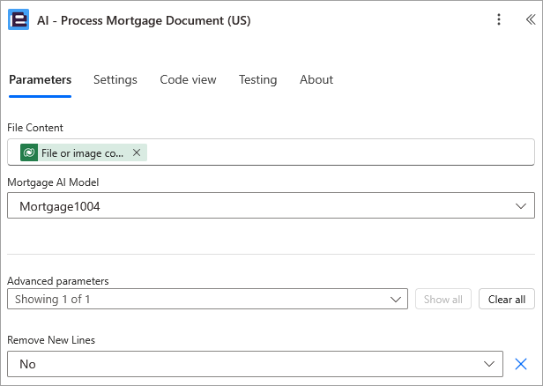Image resolution: width=543 pixels, height=386 pixels.
Task: Click the Show all button
Action: [443, 299]
